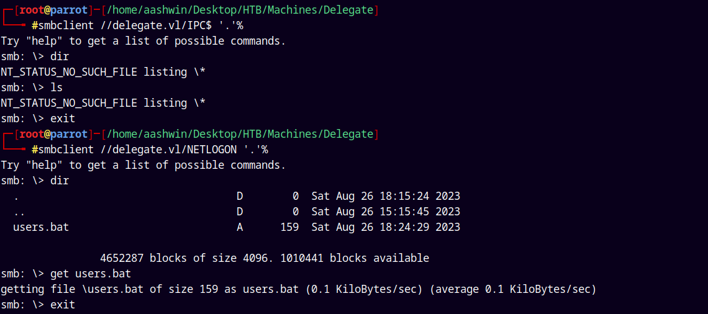Click the NT_STATUS_NO_SUCH_FILE line below the ls command
708x314 pixels.
[x=103, y=103]
